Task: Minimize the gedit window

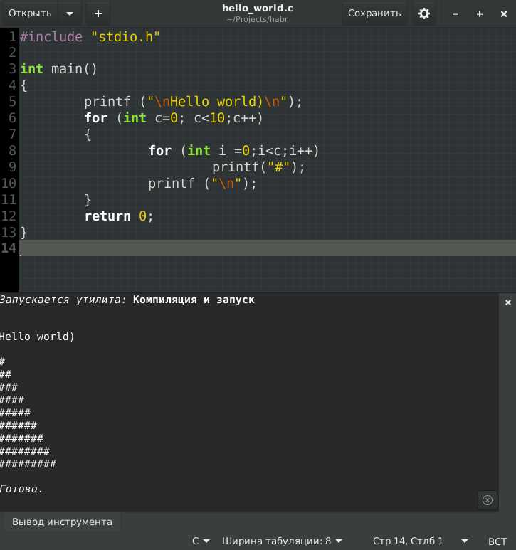Action: click(x=456, y=14)
